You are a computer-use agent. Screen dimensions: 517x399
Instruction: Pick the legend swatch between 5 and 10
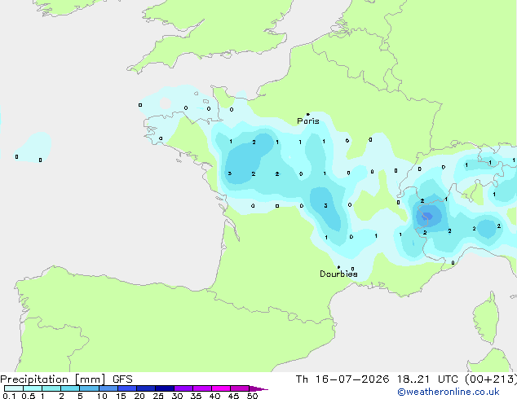tap(89, 388)
